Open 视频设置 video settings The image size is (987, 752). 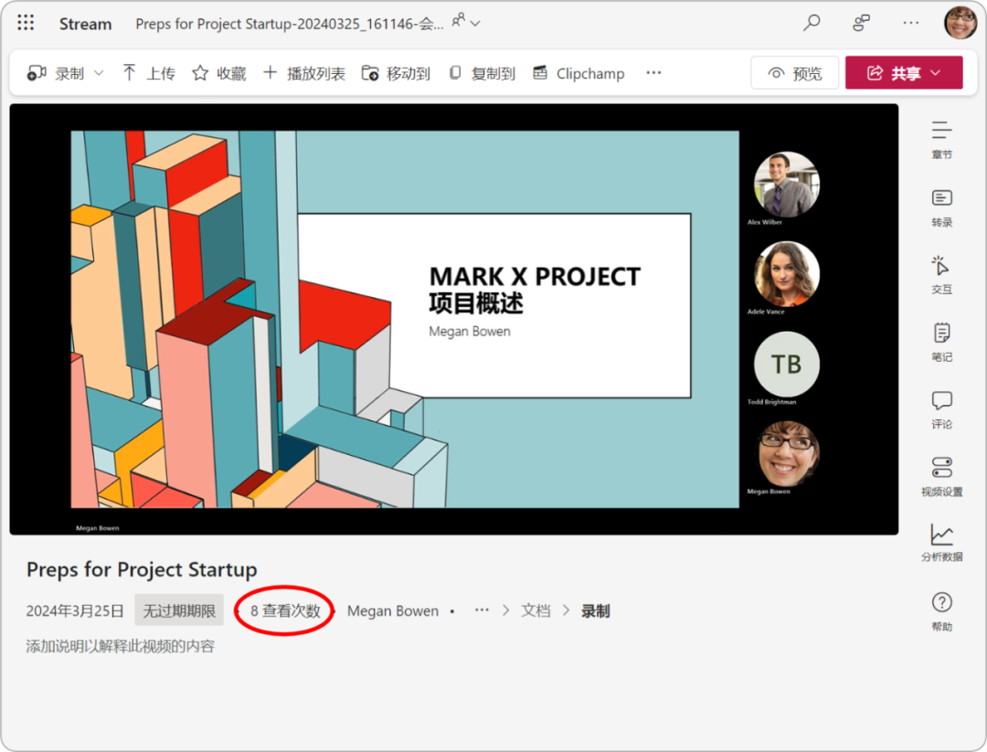click(x=941, y=477)
